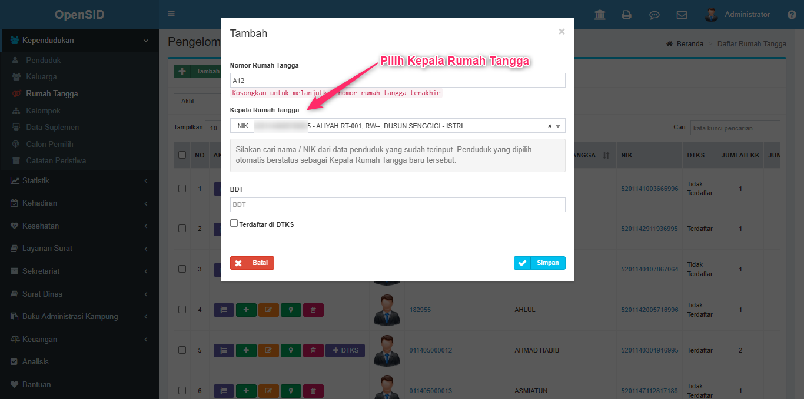Click the Nomor Rumah Tangga input field
Viewport: 804px width, 399px height.
coord(397,81)
